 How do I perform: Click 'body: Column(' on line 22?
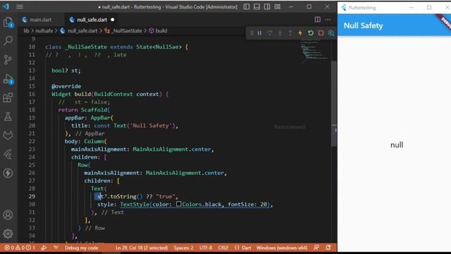(86, 141)
